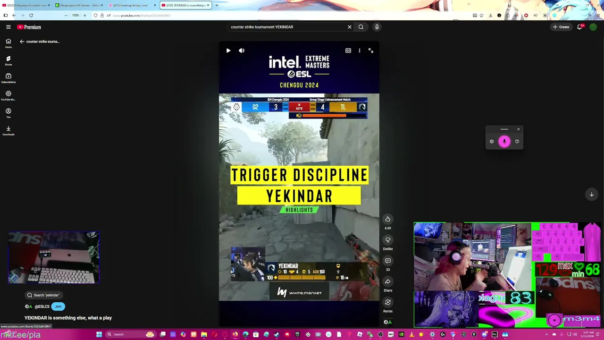
Task: Open the You section in sidebar
Action: (x=8, y=113)
